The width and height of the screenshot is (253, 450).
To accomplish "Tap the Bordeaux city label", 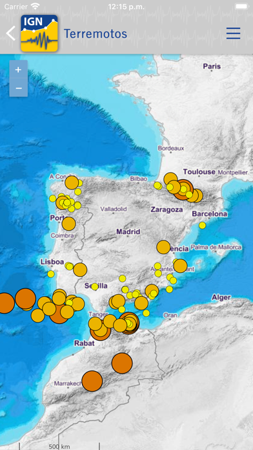I will click(171, 148).
